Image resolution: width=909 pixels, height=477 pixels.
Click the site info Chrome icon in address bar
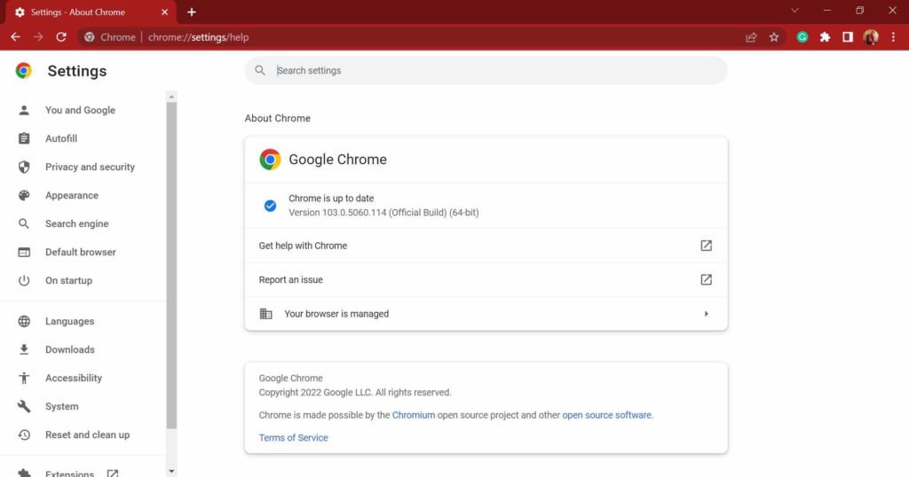coord(90,37)
